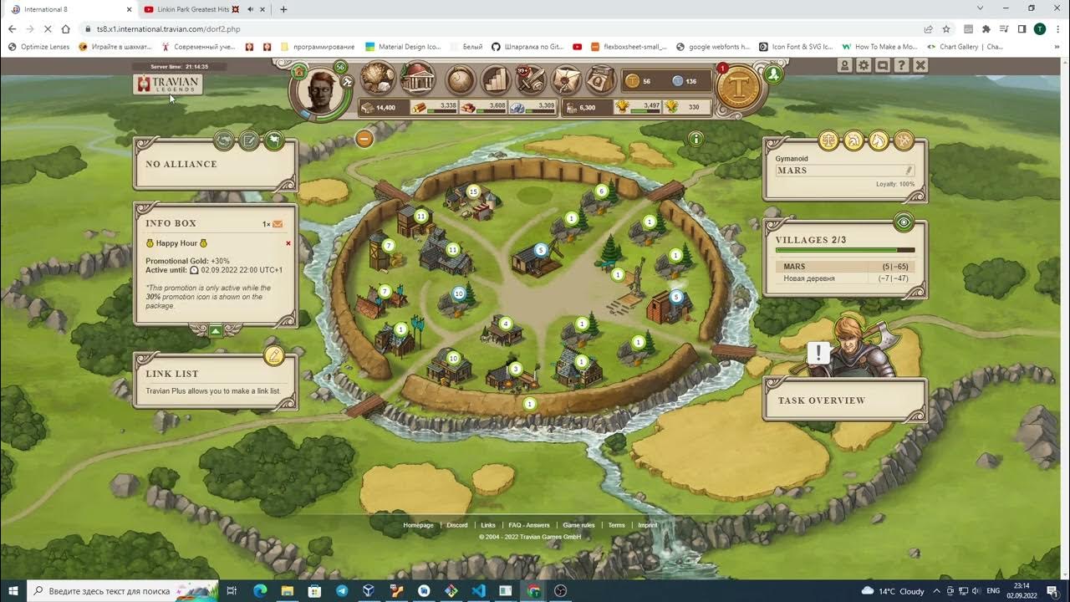This screenshot has width=1070, height=602.
Task: Open battle reports with 99+ badge
Action: point(532,80)
